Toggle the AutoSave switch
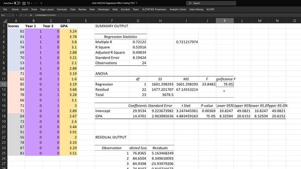 [x=17, y=3]
